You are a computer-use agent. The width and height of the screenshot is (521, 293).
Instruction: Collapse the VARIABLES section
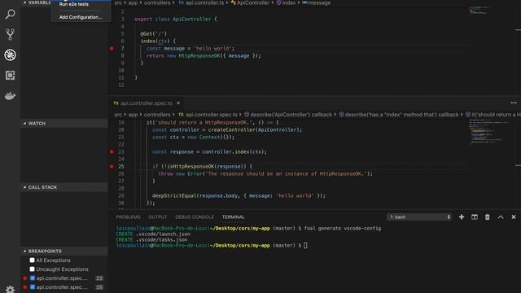pyautogui.click(x=37, y=2)
